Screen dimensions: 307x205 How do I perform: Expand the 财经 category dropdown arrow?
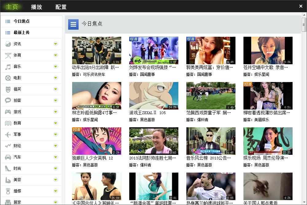56,146
